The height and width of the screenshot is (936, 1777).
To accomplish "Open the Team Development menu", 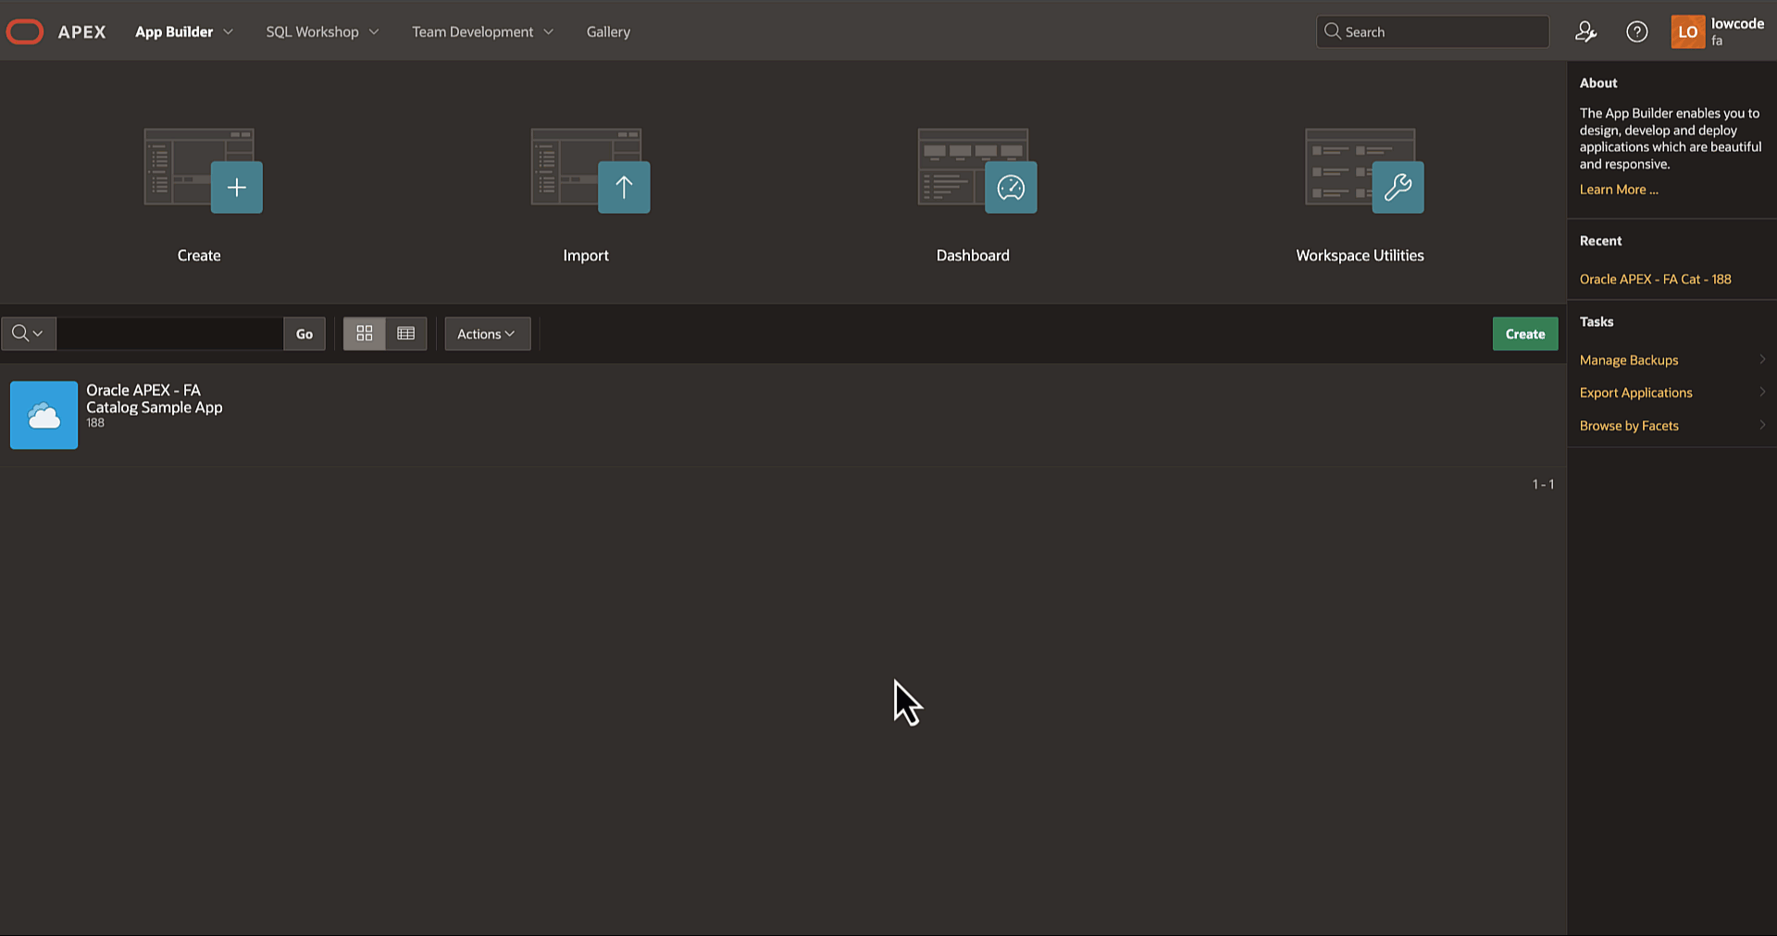I will (x=472, y=31).
